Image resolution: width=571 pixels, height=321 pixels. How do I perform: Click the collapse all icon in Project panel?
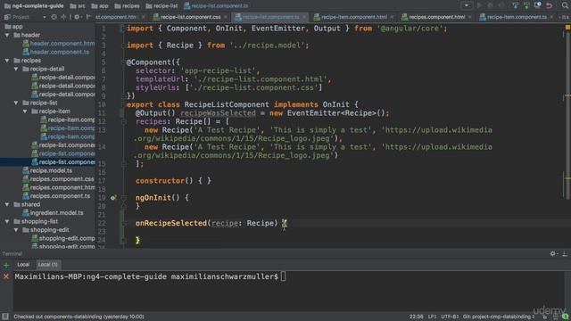click(63, 17)
